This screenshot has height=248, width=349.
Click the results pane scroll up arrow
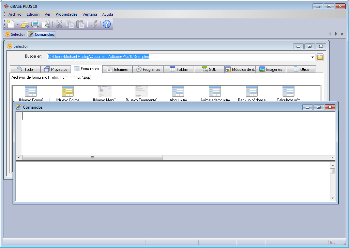333,165
